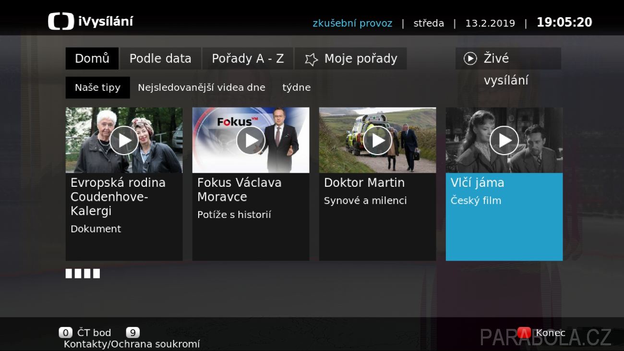Show most watched videos of týdne
This screenshot has width=624, height=351.
(x=296, y=87)
